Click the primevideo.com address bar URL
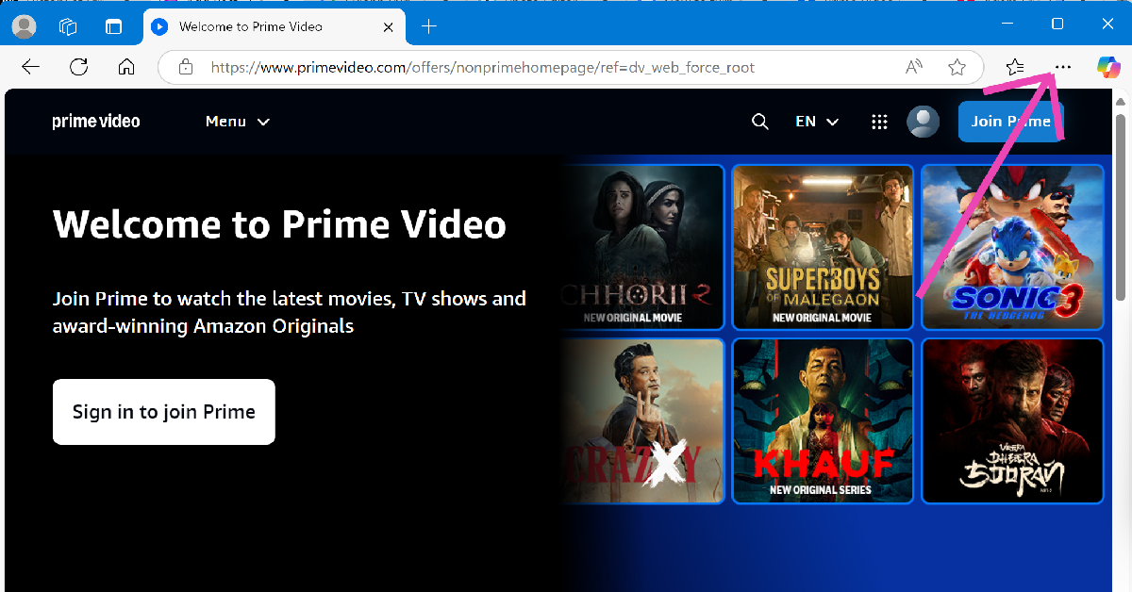The height and width of the screenshot is (592, 1132). (482, 67)
